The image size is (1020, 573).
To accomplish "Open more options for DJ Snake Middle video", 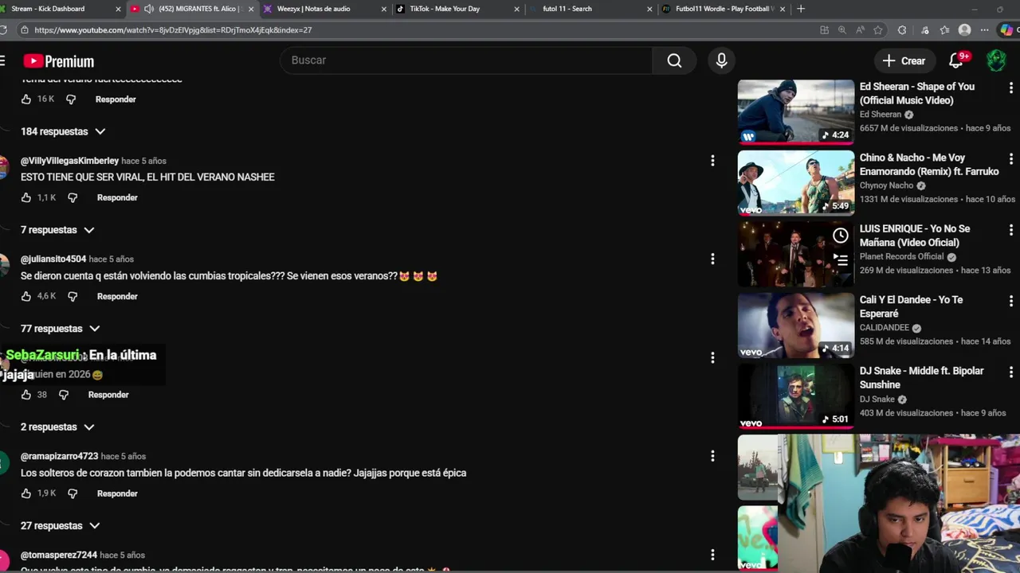I will coord(1011,372).
